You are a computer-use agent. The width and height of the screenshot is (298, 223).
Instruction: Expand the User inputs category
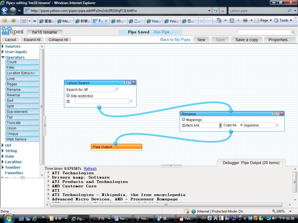pyautogui.click(x=3, y=52)
